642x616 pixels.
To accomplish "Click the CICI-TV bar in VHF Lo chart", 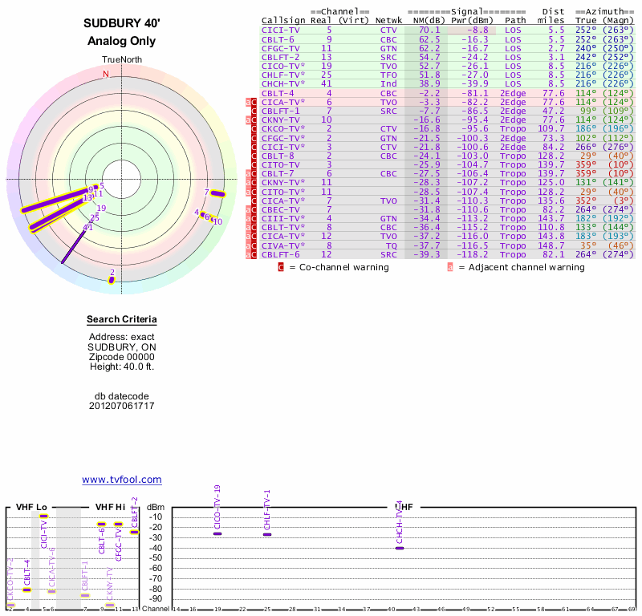I will pos(44,517).
